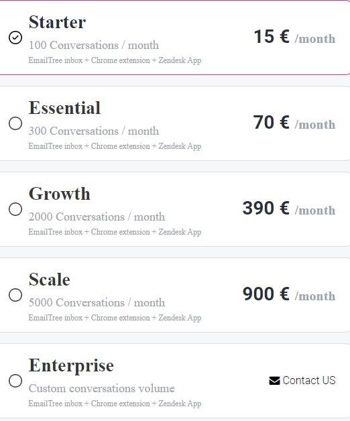Click the 5000 Conversations / month text
This screenshot has height=421, width=350.
[97, 302]
